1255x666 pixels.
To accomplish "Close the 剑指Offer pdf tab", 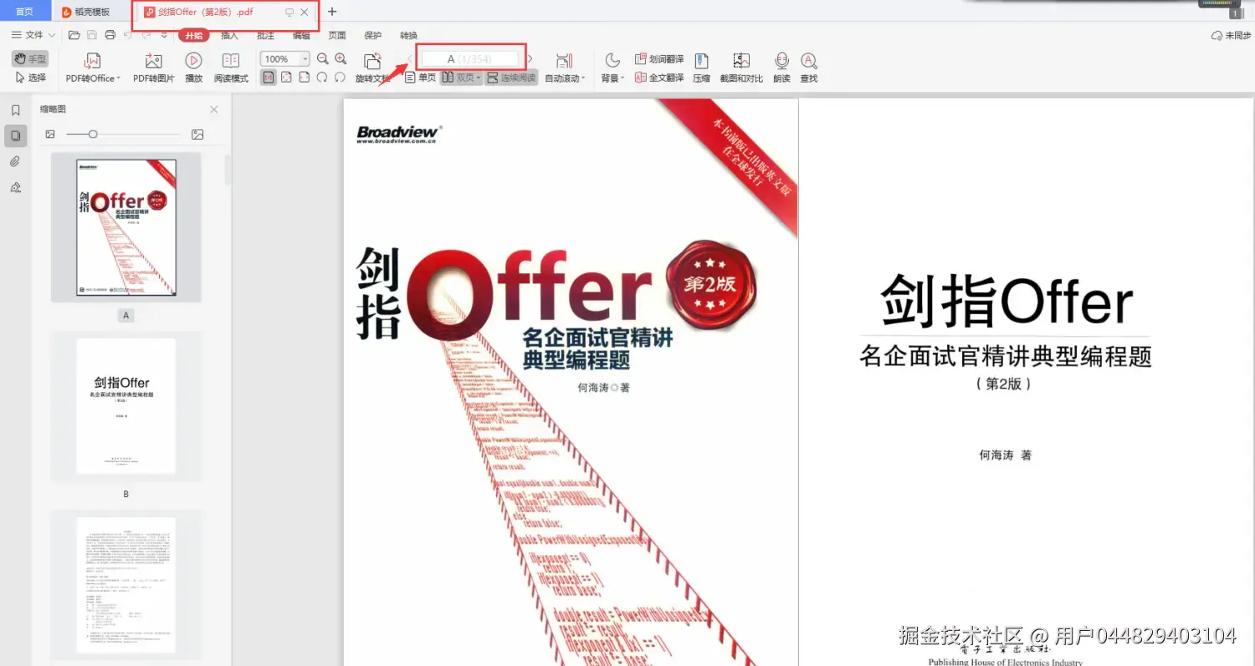I will click(x=305, y=12).
